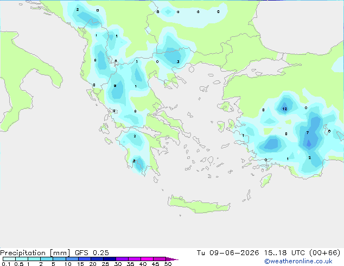
Task: Click the legend swatch between 45 and 50
Action: (x=160, y=259)
